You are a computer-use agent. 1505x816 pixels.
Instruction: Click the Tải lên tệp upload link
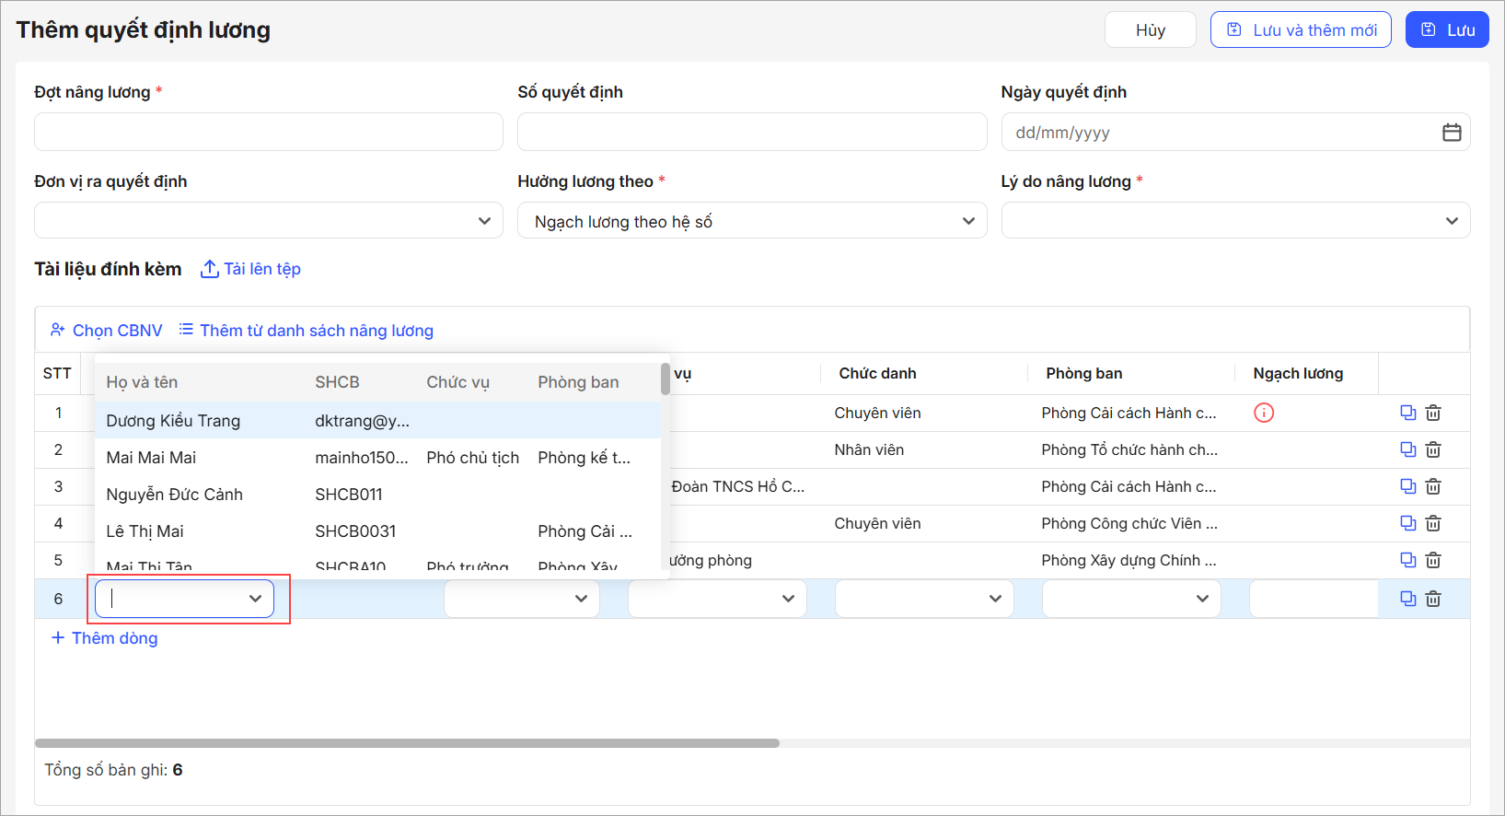[x=251, y=269]
